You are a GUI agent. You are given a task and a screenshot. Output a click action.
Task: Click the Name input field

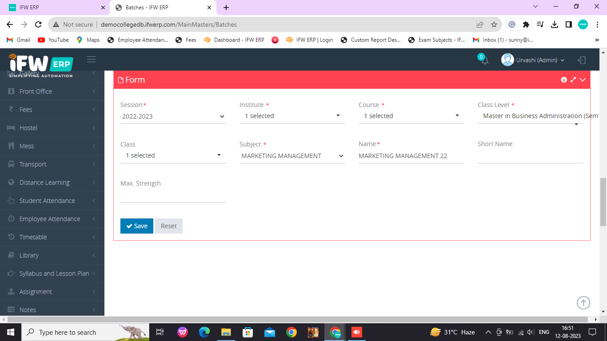[x=411, y=156]
